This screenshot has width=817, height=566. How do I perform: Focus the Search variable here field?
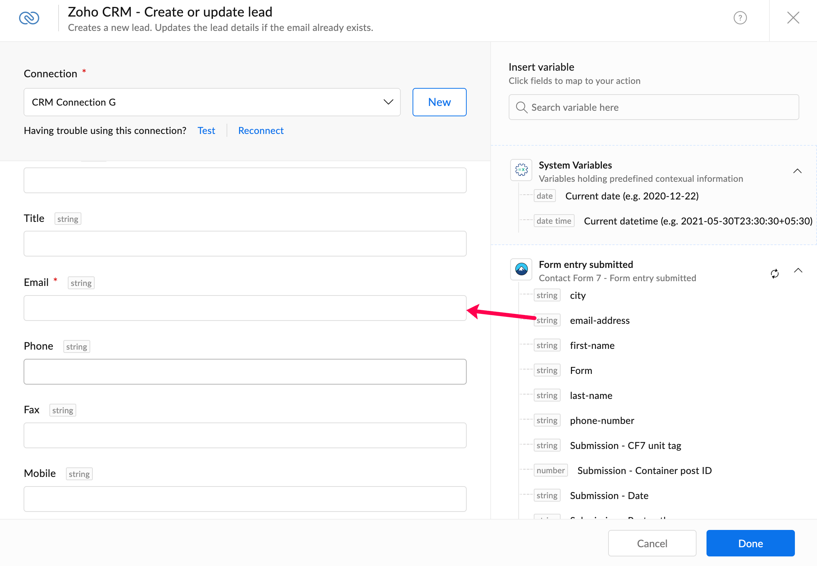654,107
